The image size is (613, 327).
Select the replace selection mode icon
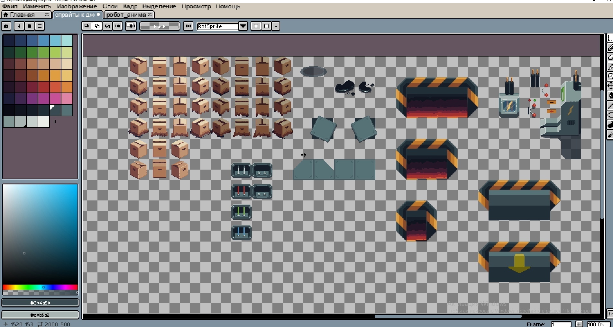click(x=87, y=26)
